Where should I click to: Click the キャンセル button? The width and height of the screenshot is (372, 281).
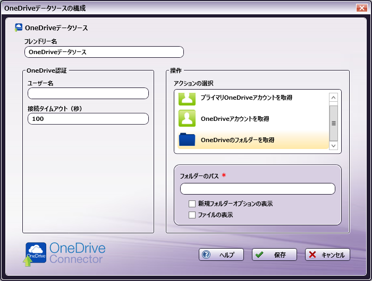[x=327, y=254]
